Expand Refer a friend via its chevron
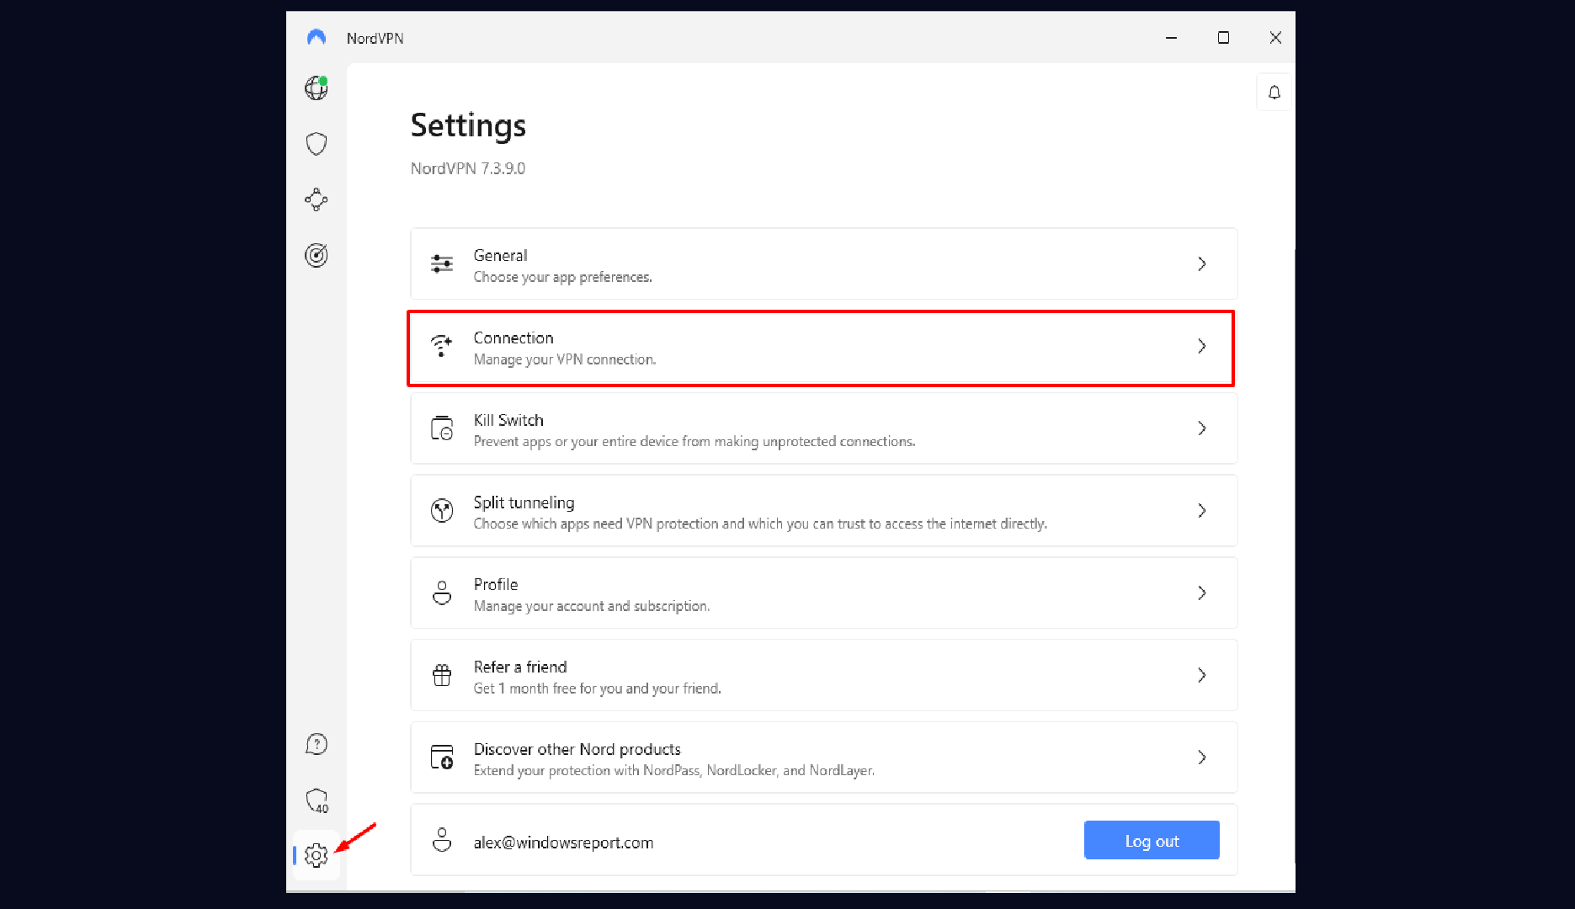Screen dimensions: 1575x909 coord(1202,675)
